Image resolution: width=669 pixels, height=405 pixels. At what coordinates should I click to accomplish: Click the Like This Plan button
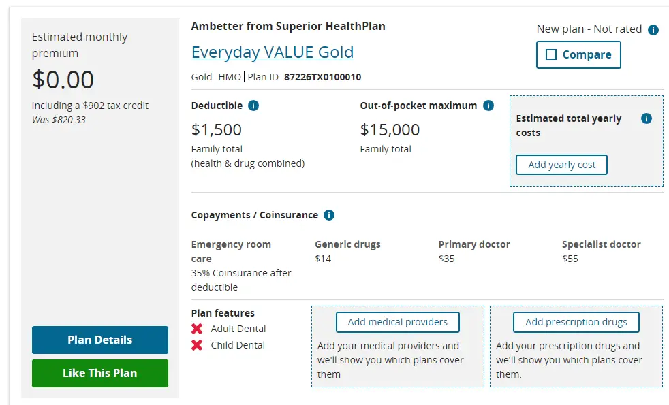click(100, 373)
